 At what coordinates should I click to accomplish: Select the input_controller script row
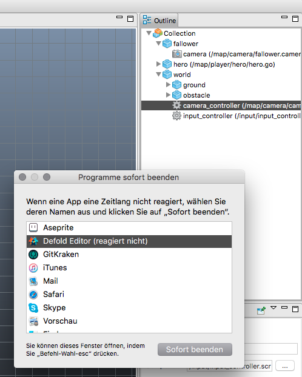click(x=221, y=116)
